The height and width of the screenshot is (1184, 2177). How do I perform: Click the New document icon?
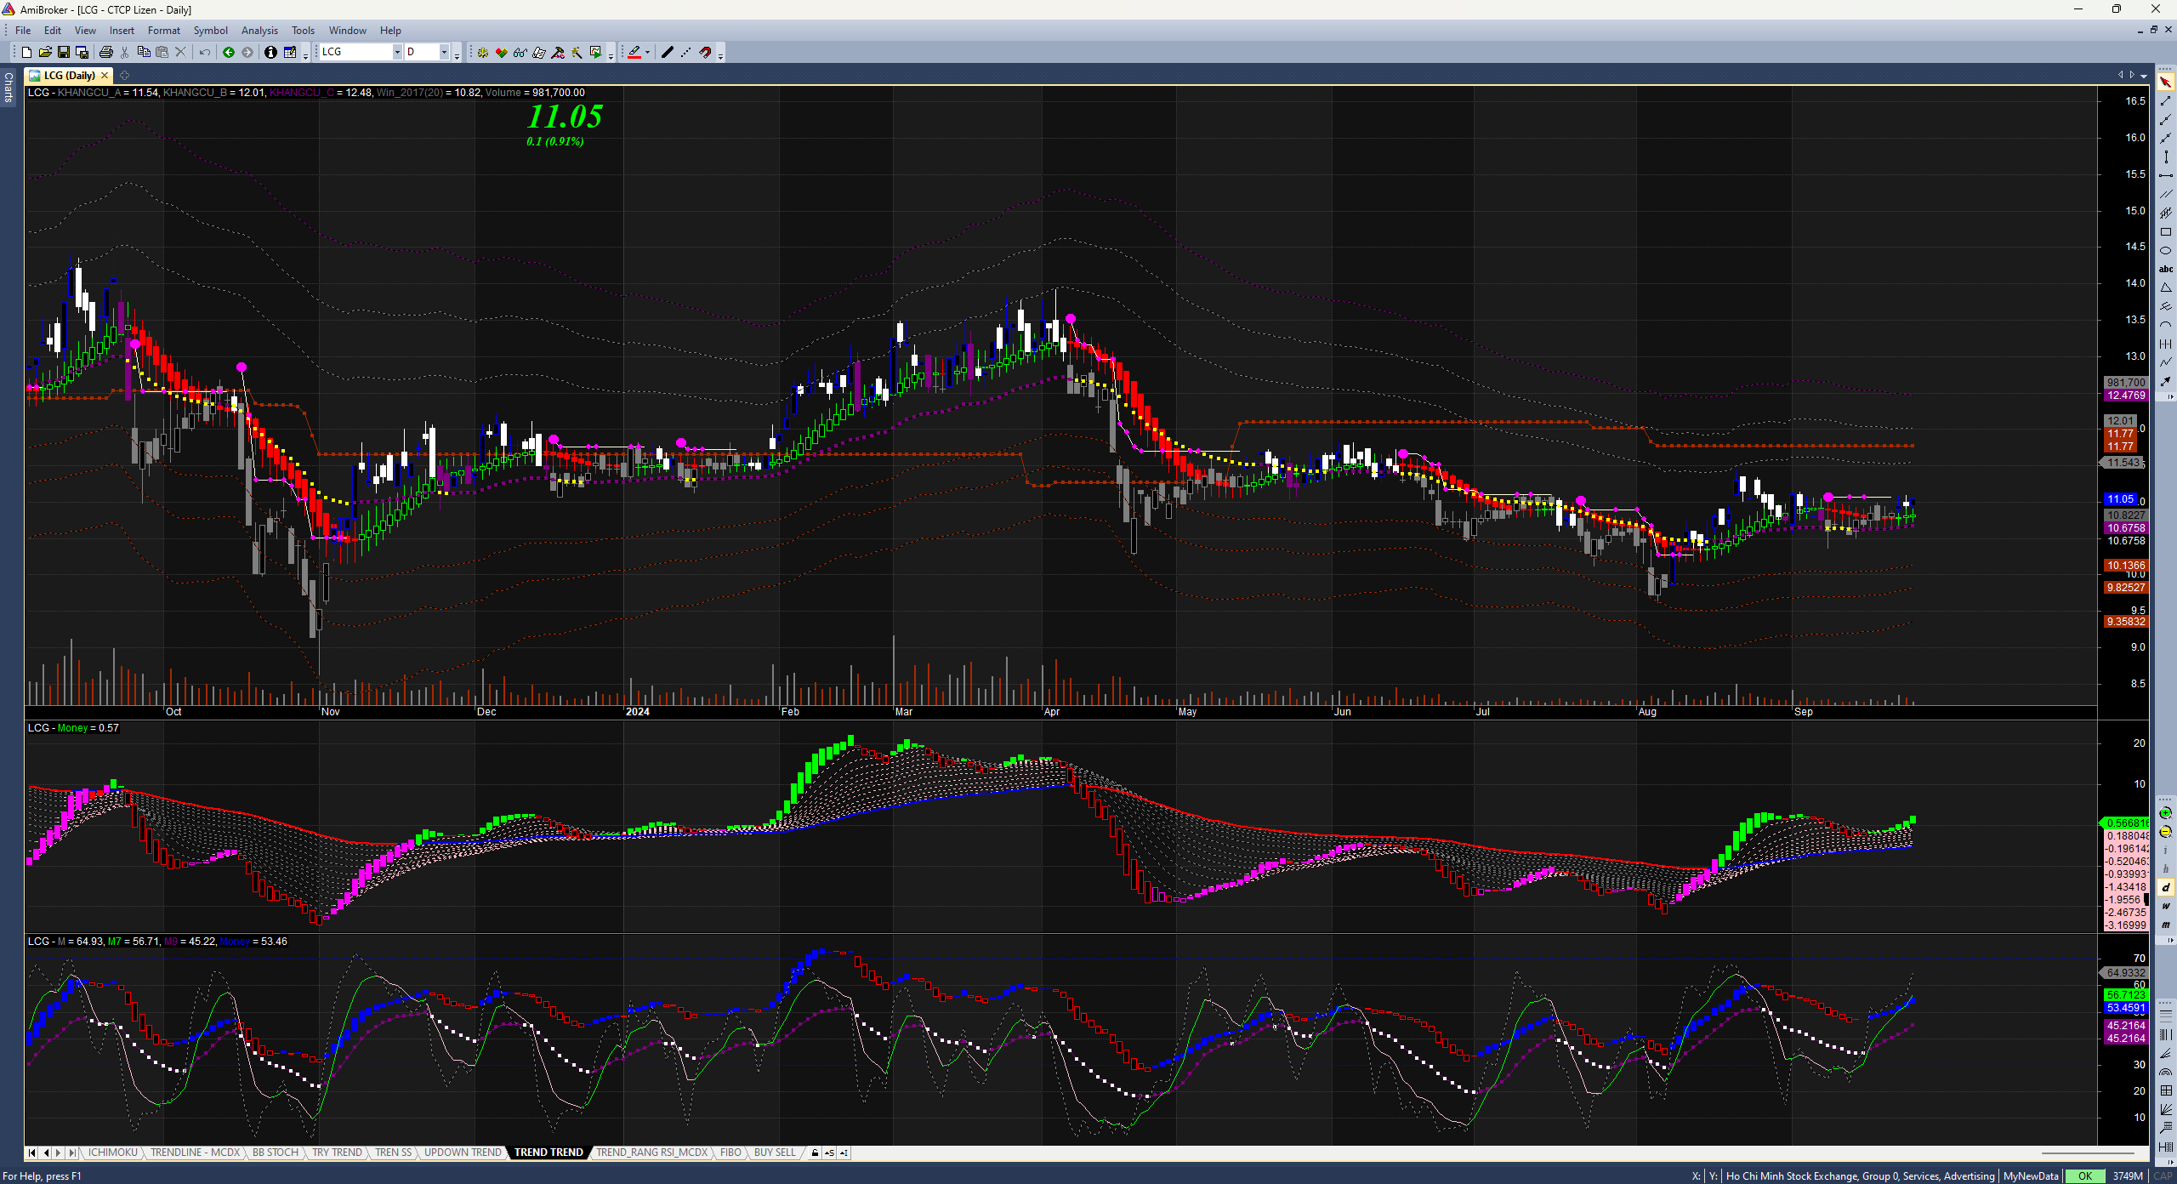pyautogui.click(x=26, y=53)
